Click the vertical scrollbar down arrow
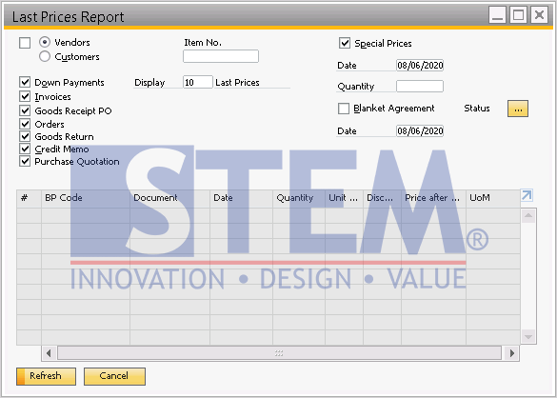 528,336
